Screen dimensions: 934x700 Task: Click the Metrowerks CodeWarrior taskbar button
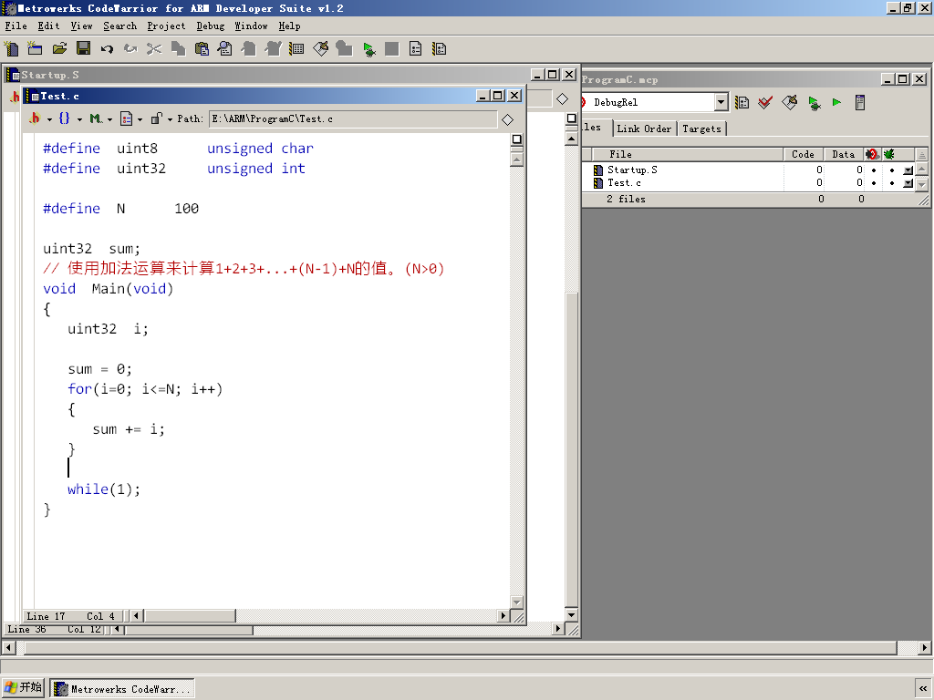(122, 689)
